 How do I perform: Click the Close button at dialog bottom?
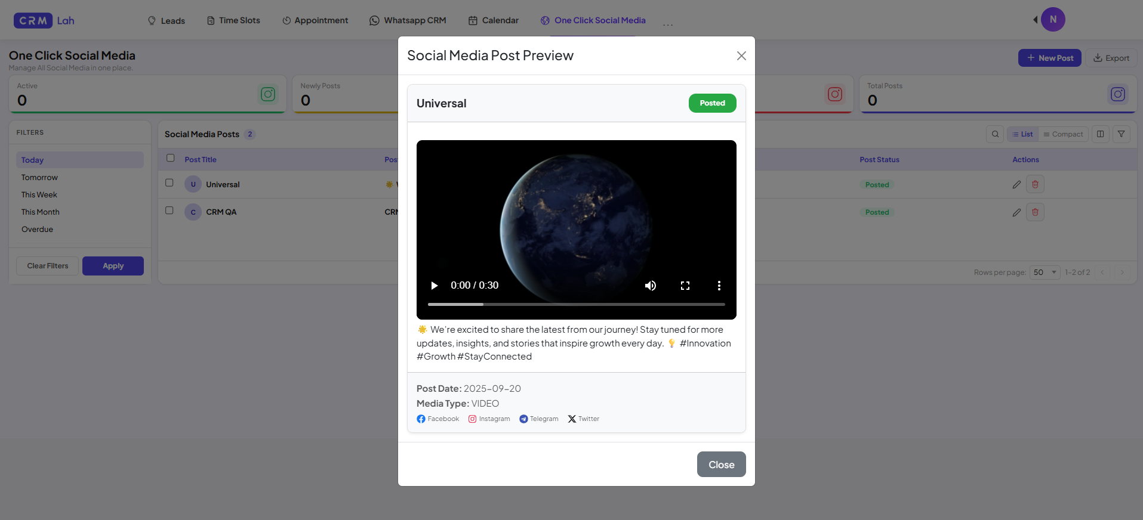[721, 465]
